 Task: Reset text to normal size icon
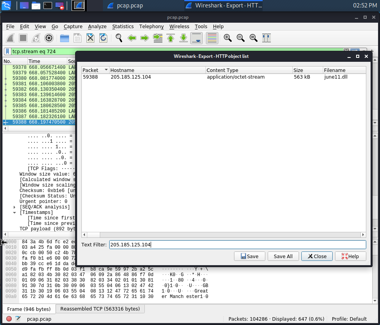(254, 38)
